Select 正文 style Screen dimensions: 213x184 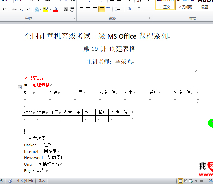[165, 5]
